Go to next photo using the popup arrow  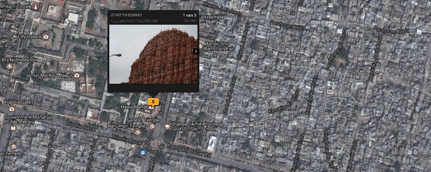pyautogui.click(x=196, y=51)
